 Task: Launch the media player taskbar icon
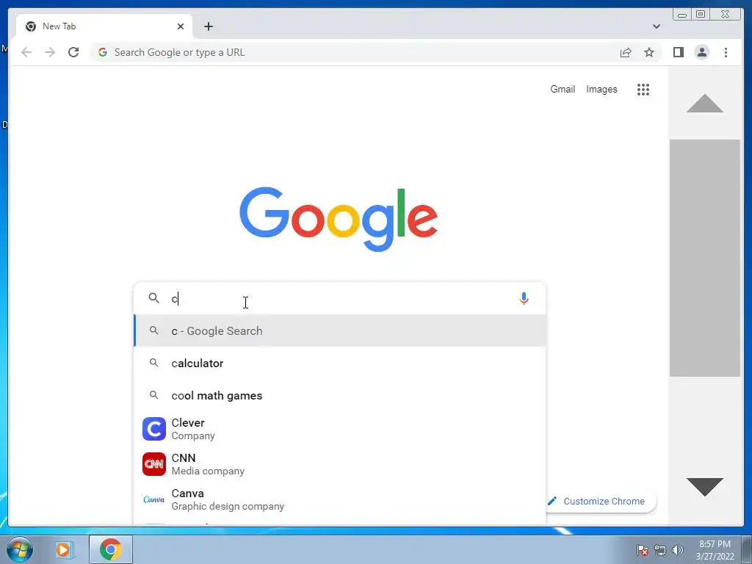(63, 549)
